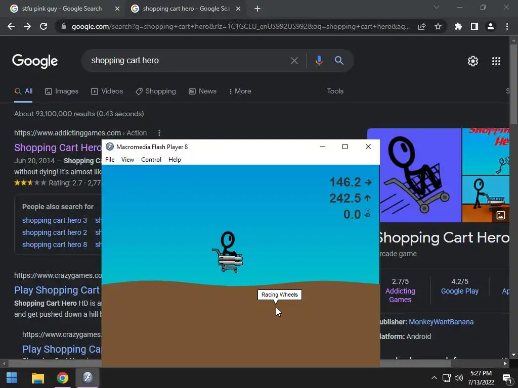Open File Explorer from the taskbar

[x=37, y=378]
